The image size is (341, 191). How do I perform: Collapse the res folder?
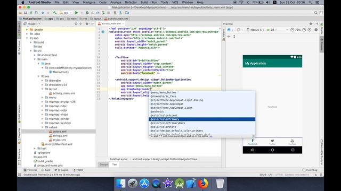pyautogui.click(x=38, y=76)
